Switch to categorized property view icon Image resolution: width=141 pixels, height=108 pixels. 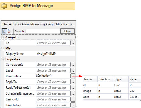pyautogui.click(x=4, y=31)
